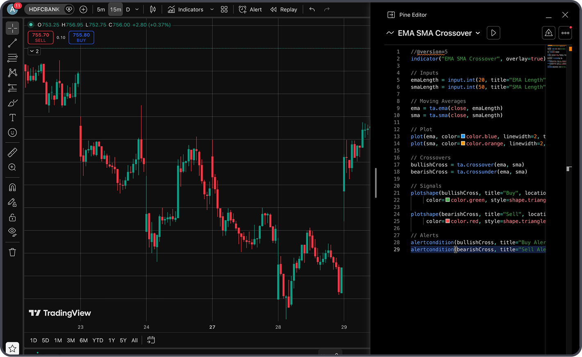The width and height of the screenshot is (582, 357).
Task: Open the emoji icons tool
Action: point(13,133)
